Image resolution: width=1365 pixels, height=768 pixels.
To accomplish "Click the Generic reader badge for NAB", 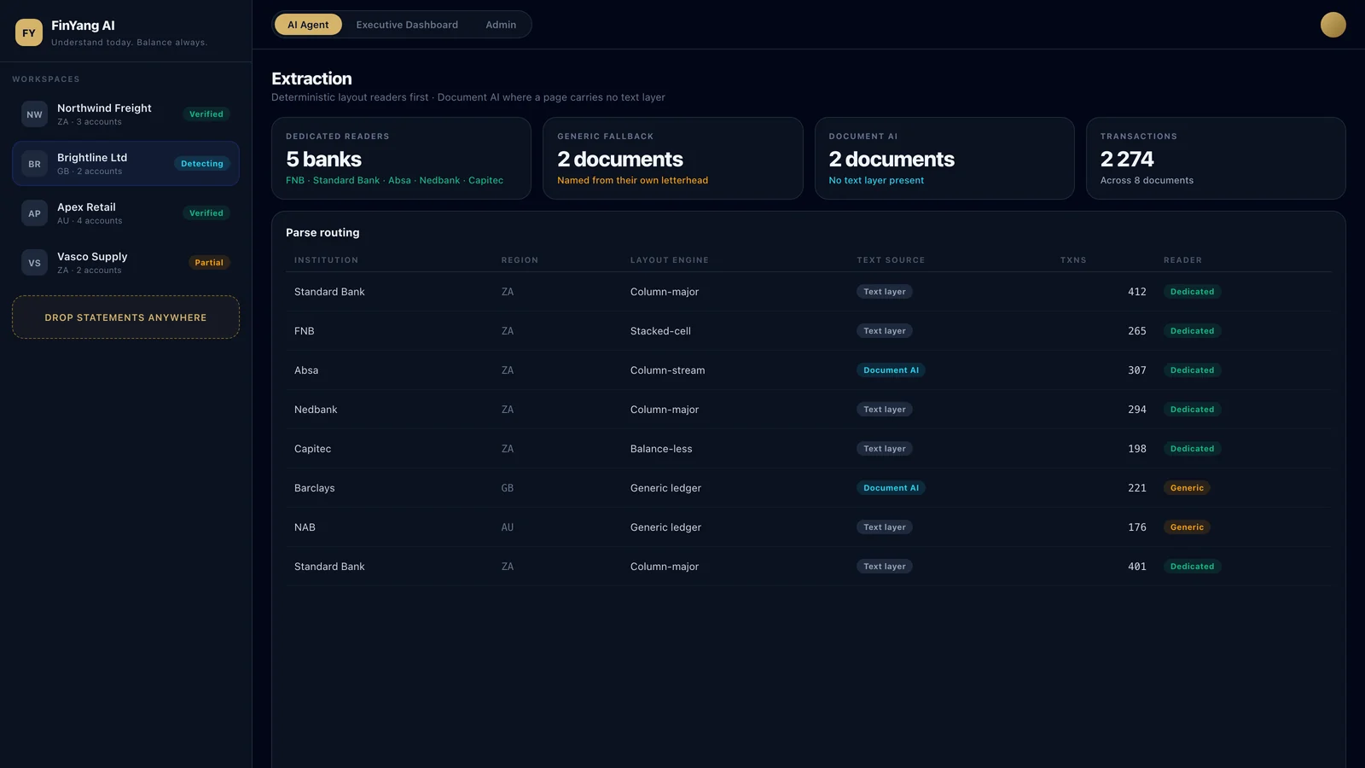I will 1187,527.
